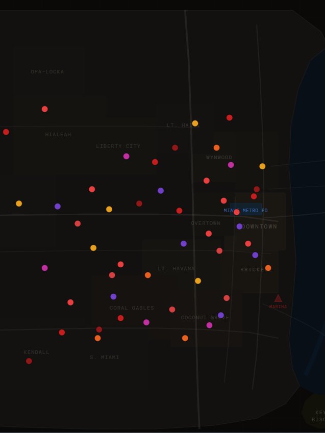This screenshot has width=325, height=433.
Task: Select magenta dot just below LIBERTY CITY
Action: [127, 156]
